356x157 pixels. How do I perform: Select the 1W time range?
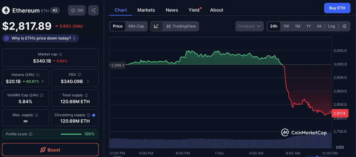tap(286, 26)
